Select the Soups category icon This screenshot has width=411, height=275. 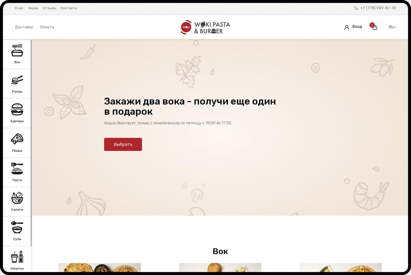[x=17, y=228]
